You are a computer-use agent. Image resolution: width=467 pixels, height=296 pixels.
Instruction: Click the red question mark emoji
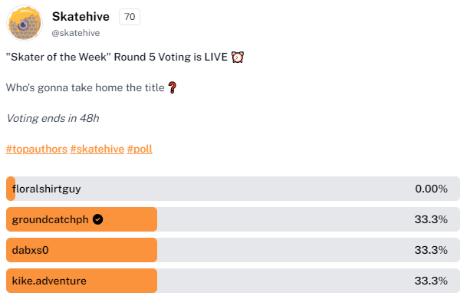click(172, 87)
